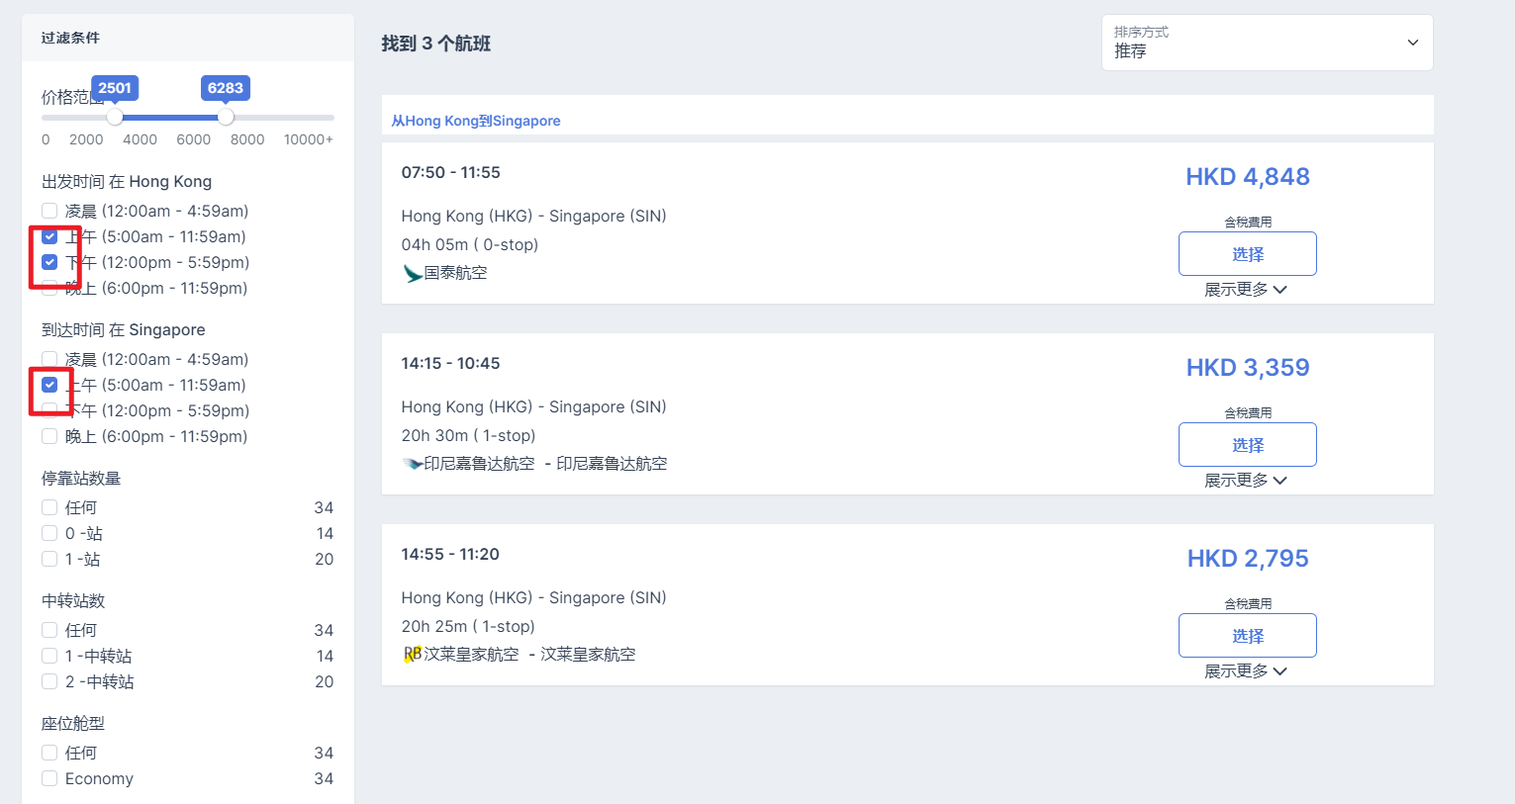Tick the Economy cabin class checkbox

point(49,779)
